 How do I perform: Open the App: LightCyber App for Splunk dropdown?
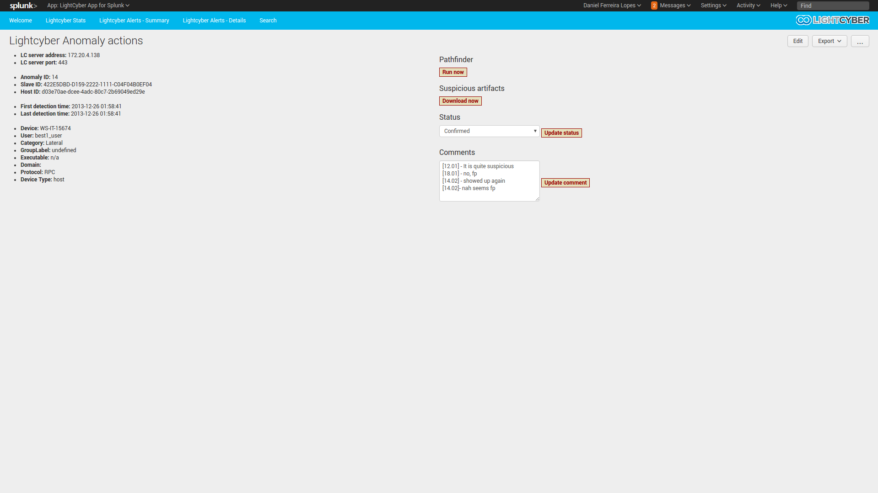[x=88, y=5]
